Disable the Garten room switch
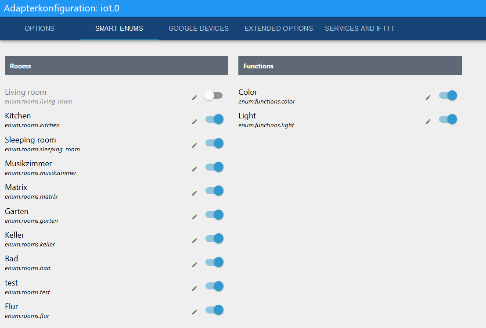The width and height of the screenshot is (486, 328). 215,214
